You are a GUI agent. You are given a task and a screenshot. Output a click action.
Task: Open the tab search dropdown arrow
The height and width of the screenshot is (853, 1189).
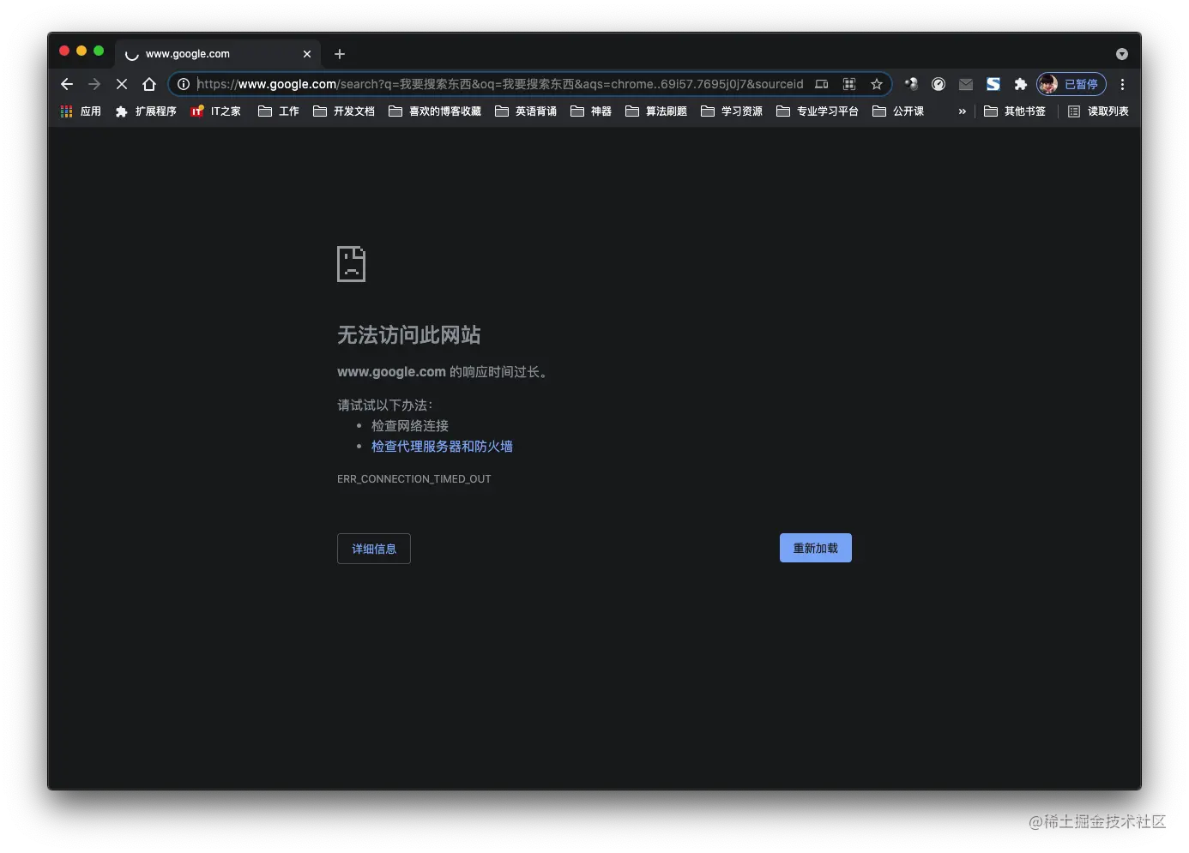point(1122,54)
